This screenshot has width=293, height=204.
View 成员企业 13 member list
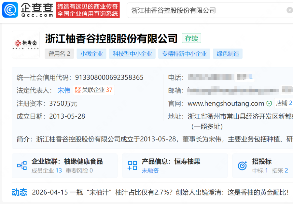point(47,170)
